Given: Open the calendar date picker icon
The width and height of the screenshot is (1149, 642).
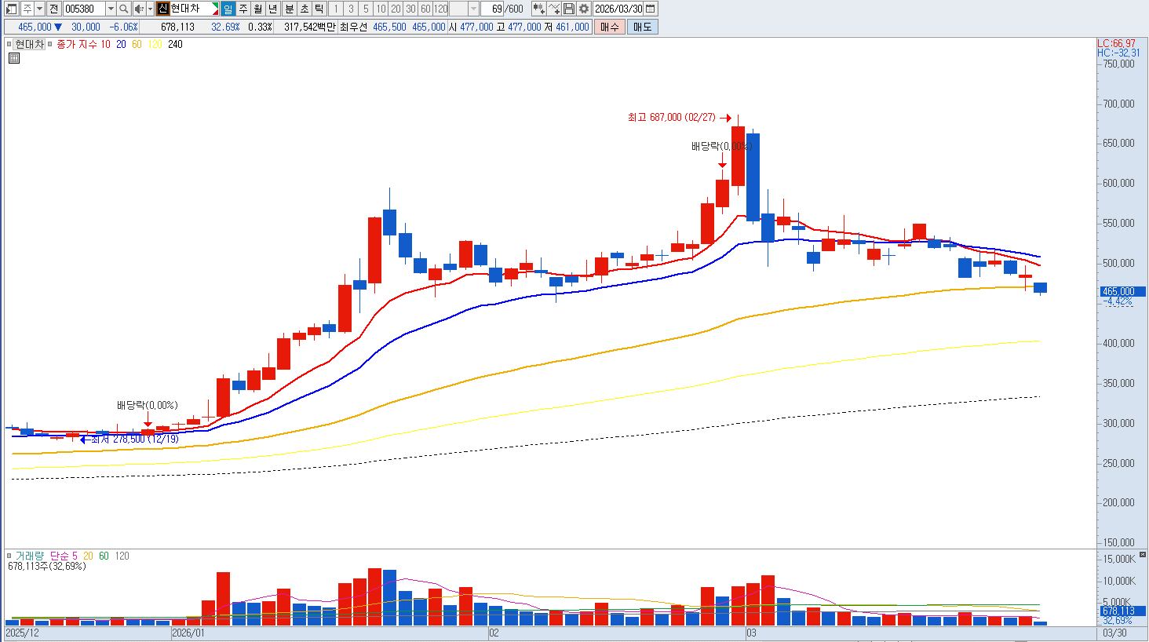Looking at the screenshot, I should tap(651, 9).
